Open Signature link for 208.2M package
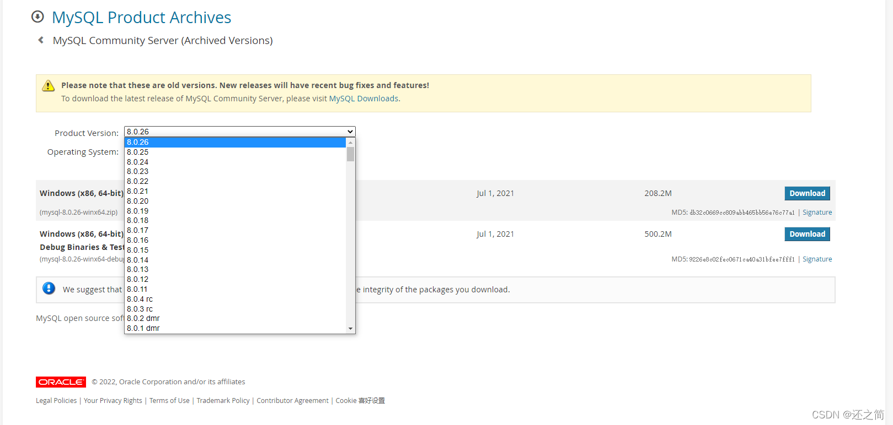Image resolution: width=893 pixels, height=425 pixels. pos(817,212)
